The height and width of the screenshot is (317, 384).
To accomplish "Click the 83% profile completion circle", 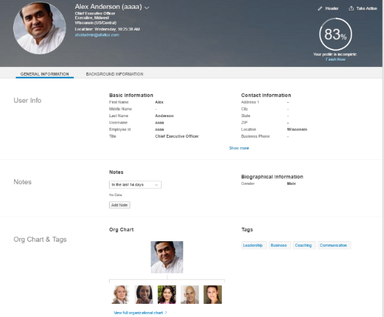I will pyautogui.click(x=335, y=35).
